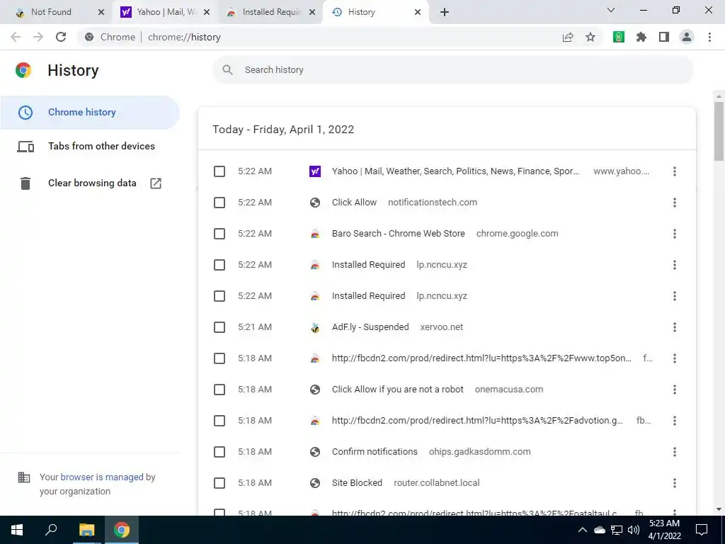This screenshot has height=544, width=725.
Task: Open the Extensions puzzle piece menu
Action: pos(641,37)
